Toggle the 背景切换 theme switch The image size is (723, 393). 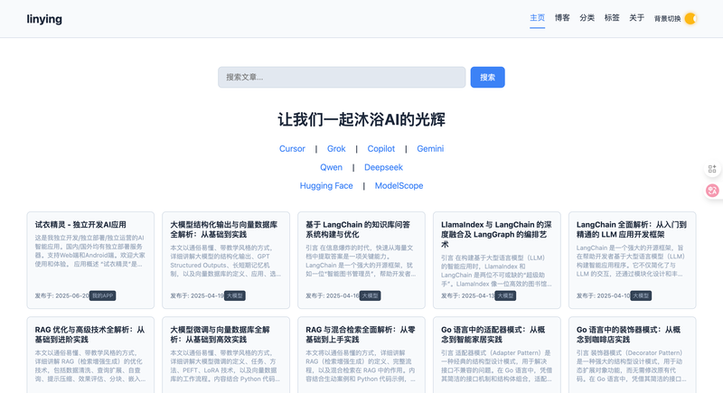coord(690,18)
